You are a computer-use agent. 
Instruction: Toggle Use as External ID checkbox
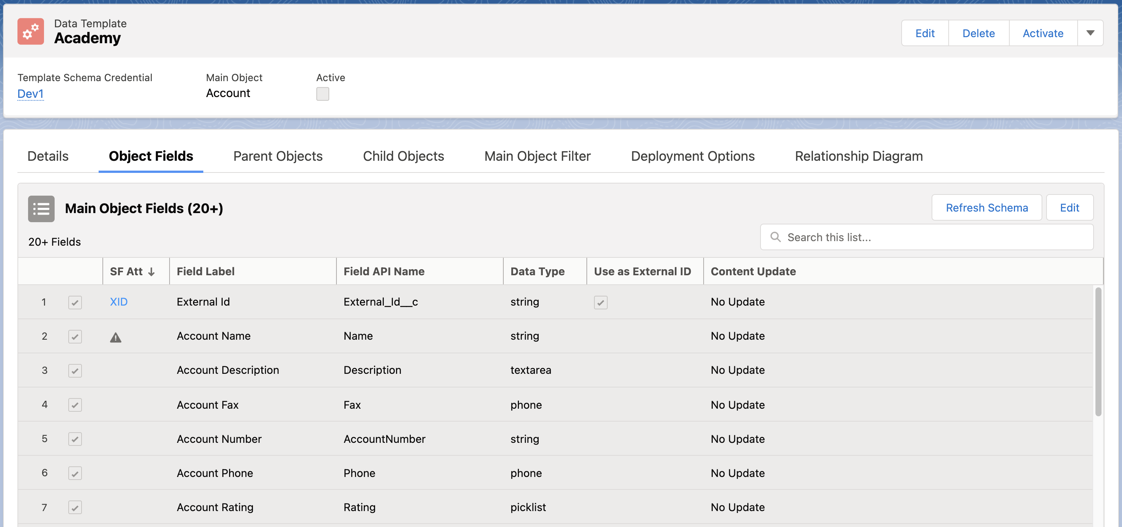point(600,302)
